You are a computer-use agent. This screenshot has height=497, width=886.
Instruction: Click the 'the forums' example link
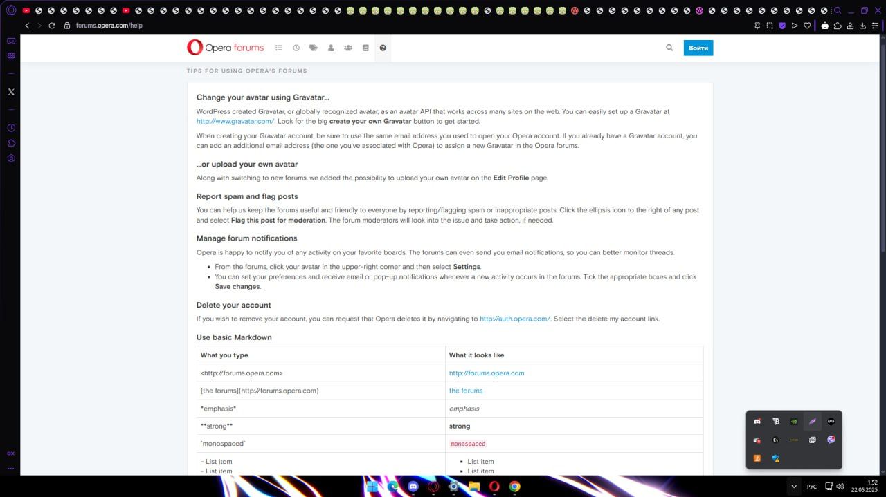466,391
